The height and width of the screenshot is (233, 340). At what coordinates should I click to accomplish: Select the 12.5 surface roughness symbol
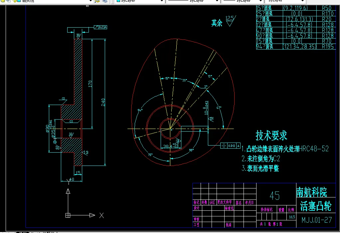pyautogui.click(x=231, y=21)
